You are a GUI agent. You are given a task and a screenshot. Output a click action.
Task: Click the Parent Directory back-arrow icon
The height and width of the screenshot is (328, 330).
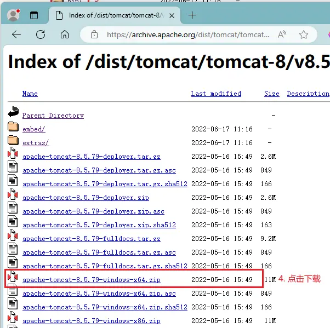coord(13,112)
